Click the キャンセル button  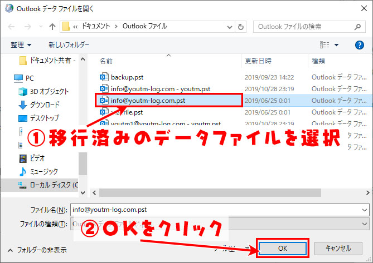[x=338, y=249]
